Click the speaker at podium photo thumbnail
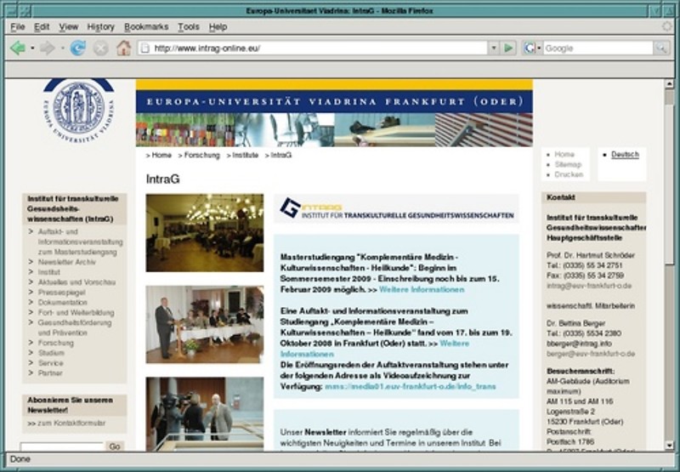 [x=205, y=325]
